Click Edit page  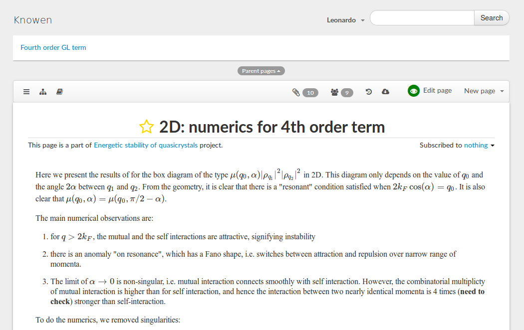point(437,90)
